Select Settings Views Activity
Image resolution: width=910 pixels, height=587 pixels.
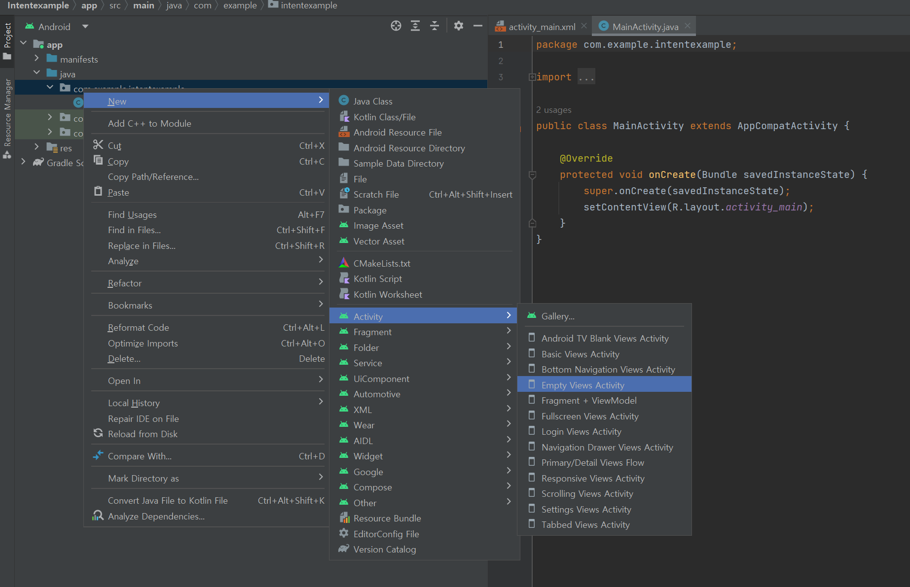605,509
